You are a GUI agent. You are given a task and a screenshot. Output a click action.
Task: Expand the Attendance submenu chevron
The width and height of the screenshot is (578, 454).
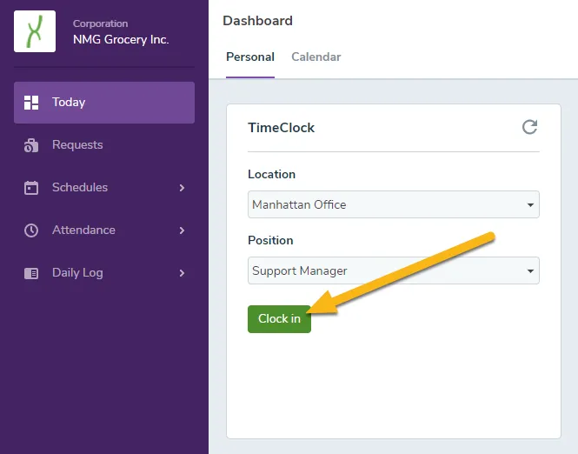(182, 230)
